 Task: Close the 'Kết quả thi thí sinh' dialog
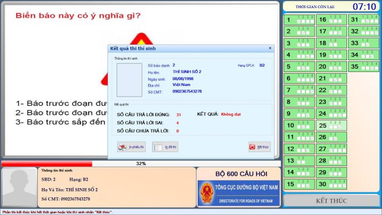coord(270,48)
